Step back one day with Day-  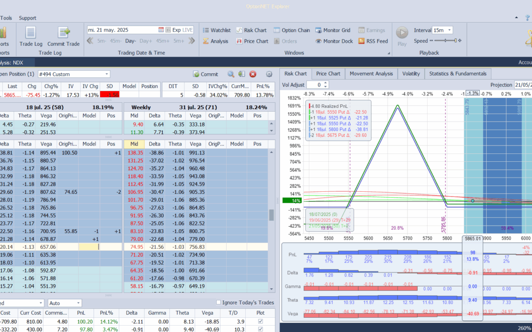(x=130, y=41)
